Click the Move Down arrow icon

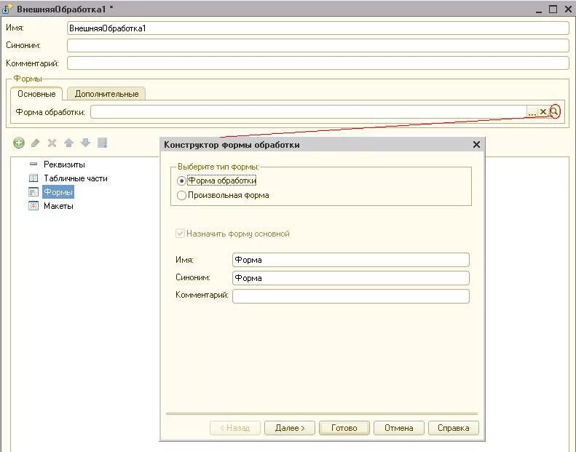coord(86,143)
